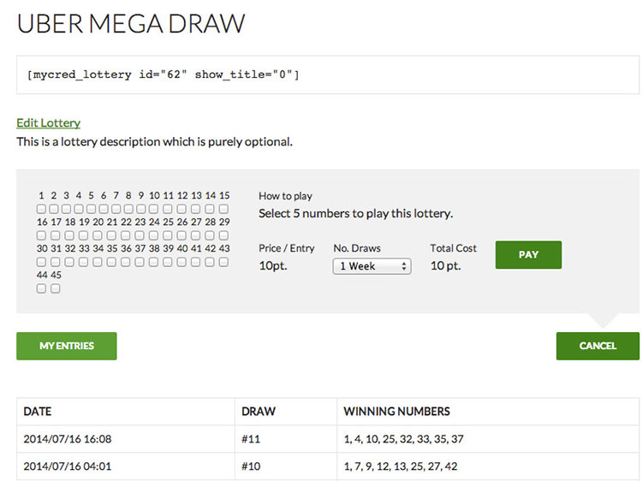Tick the checkbox for number 29
Viewport: 642px width, 481px height.
coord(223,235)
